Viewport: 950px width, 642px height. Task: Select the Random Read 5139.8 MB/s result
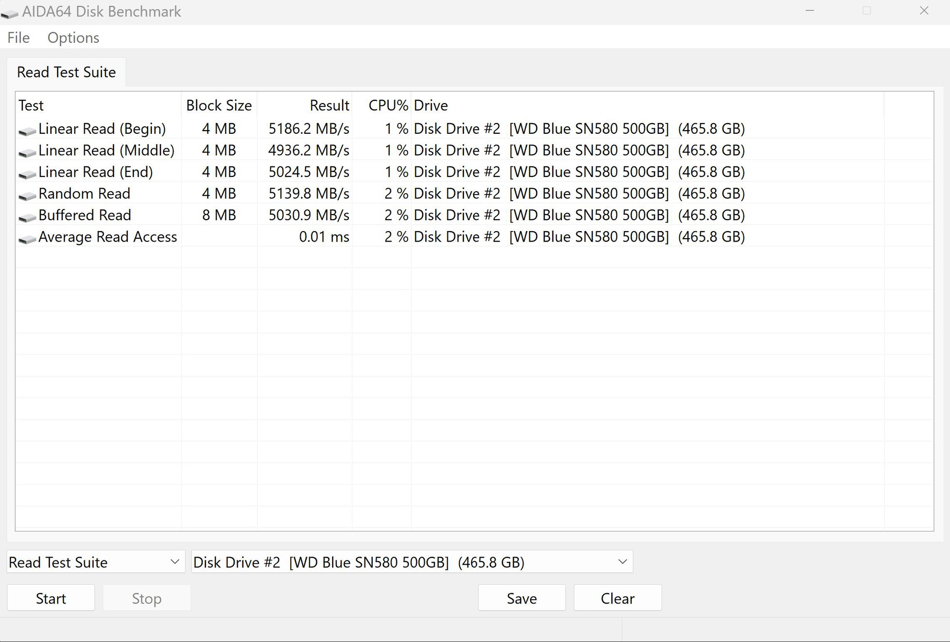[309, 194]
